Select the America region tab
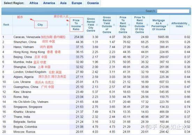Viewport: 192px width, 135px height. (x=49, y=3)
